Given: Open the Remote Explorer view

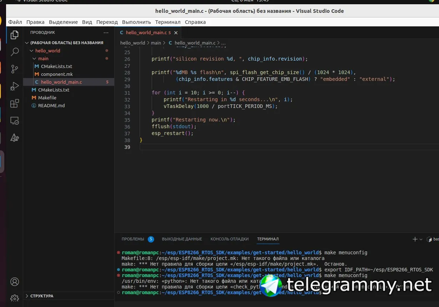Looking at the screenshot, I should (x=15, y=120).
